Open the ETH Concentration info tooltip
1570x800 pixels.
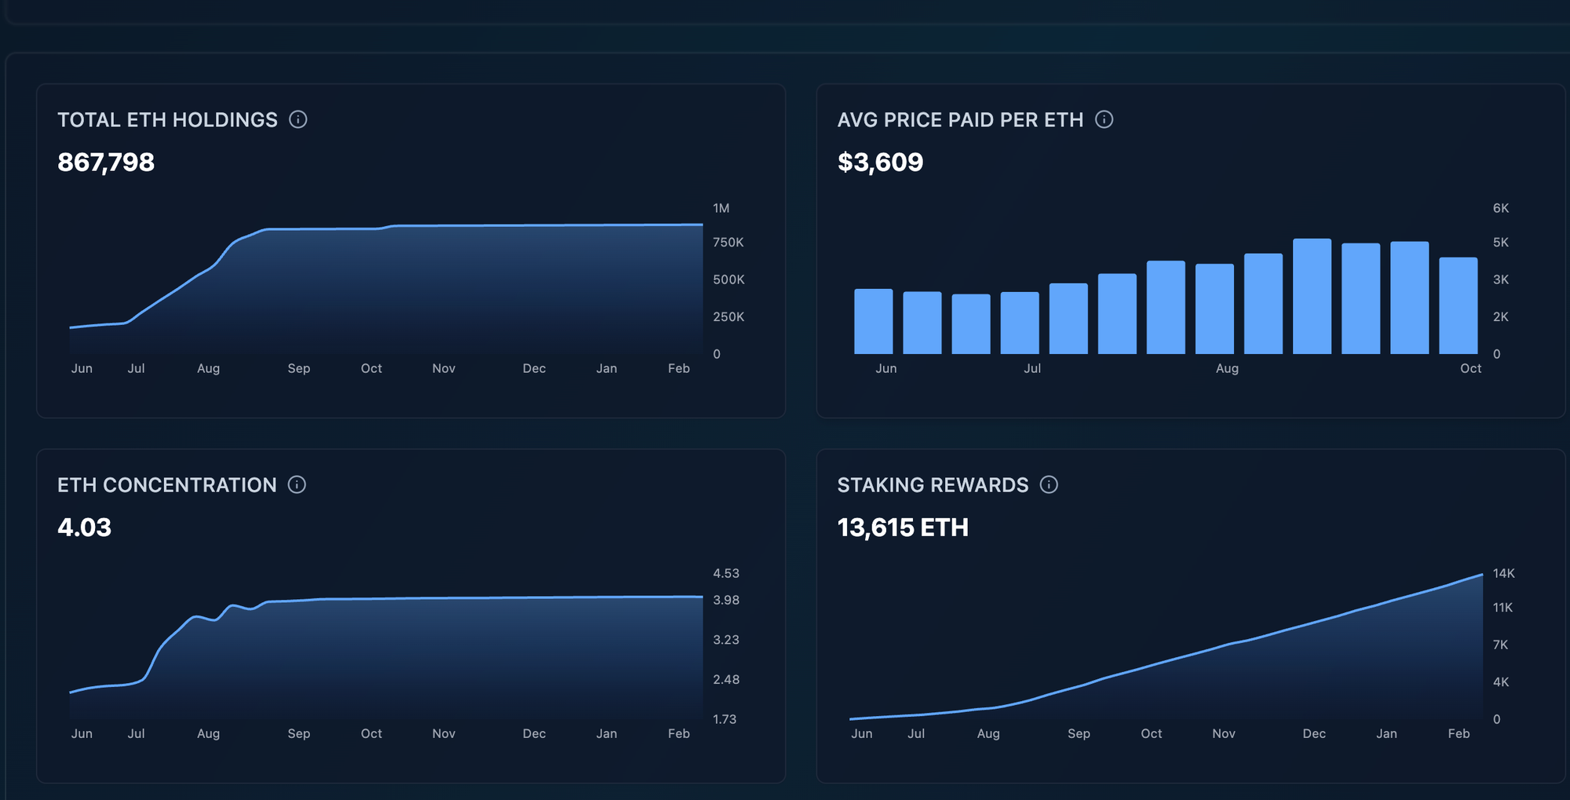tap(298, 484)
